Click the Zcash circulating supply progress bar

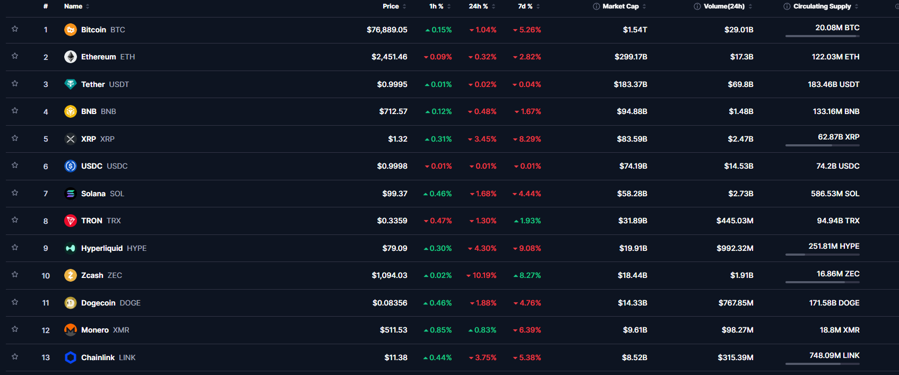pyautogui.click(x=822, y=282)
